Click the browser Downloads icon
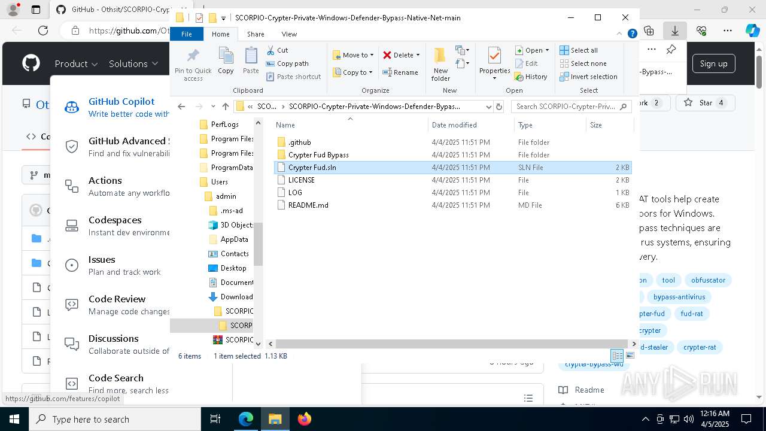This screenshot has height=431, width=766. coord(675,30)
